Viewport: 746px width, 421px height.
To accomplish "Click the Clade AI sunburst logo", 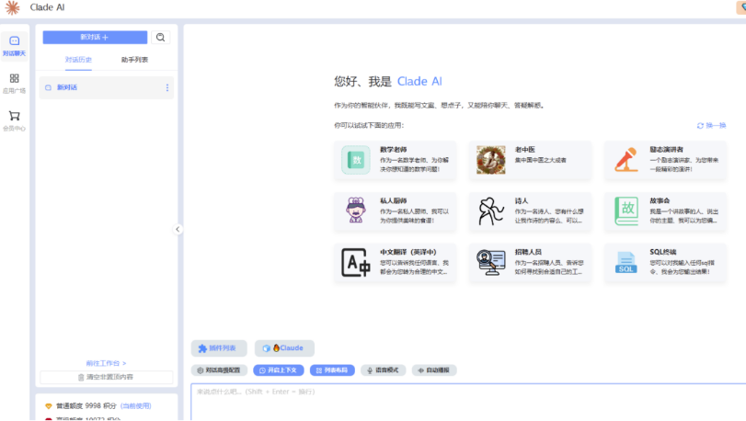I will (12, 7).
